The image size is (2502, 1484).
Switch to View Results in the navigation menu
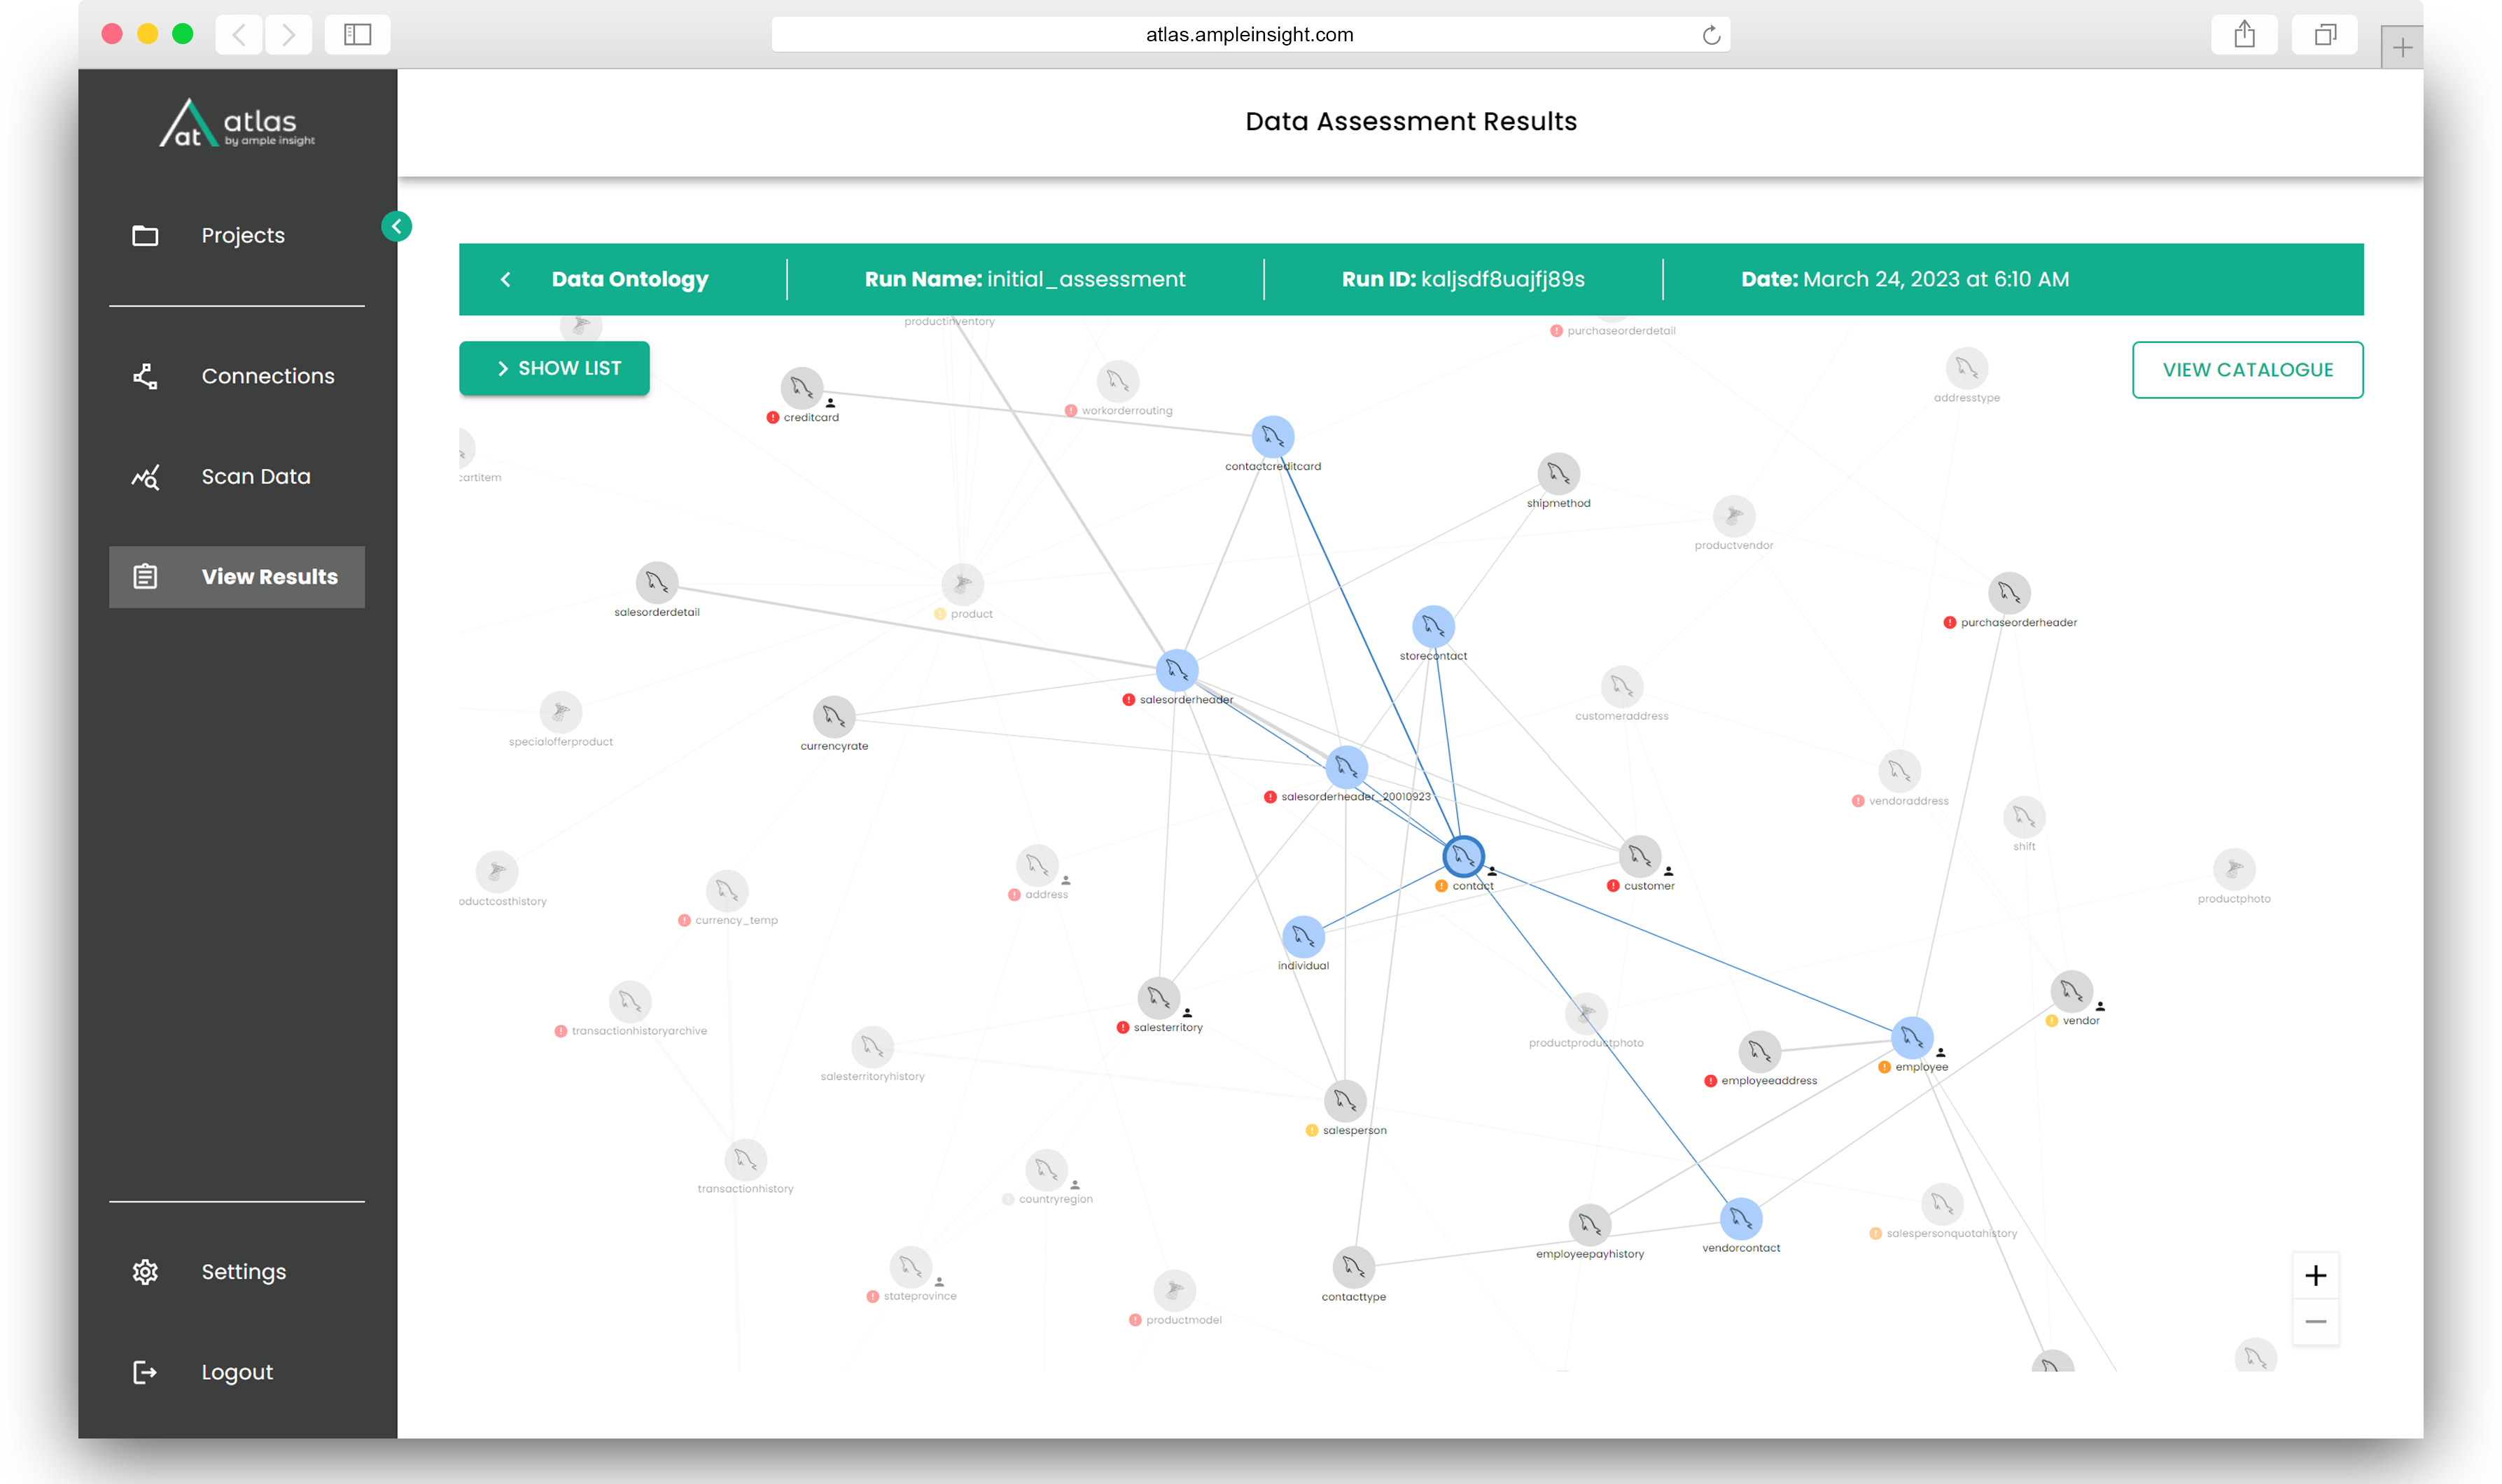[268, 576]
